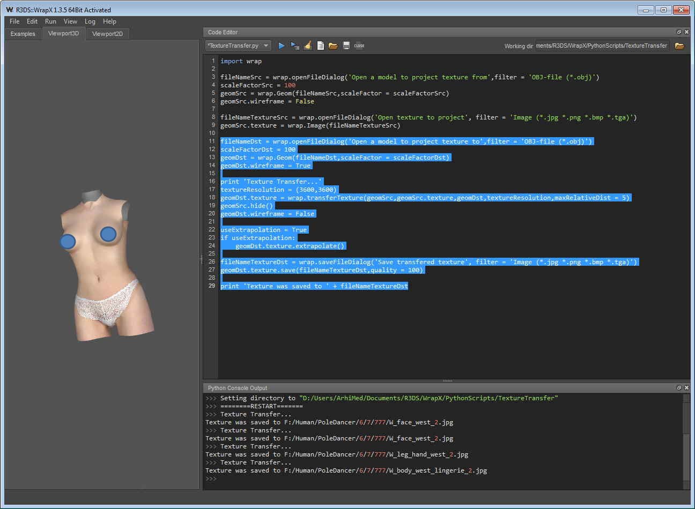Click the run selected lines icon
The width and height of the screenshot is (695, 509).
pyautogui.click(x=294, y=46)
